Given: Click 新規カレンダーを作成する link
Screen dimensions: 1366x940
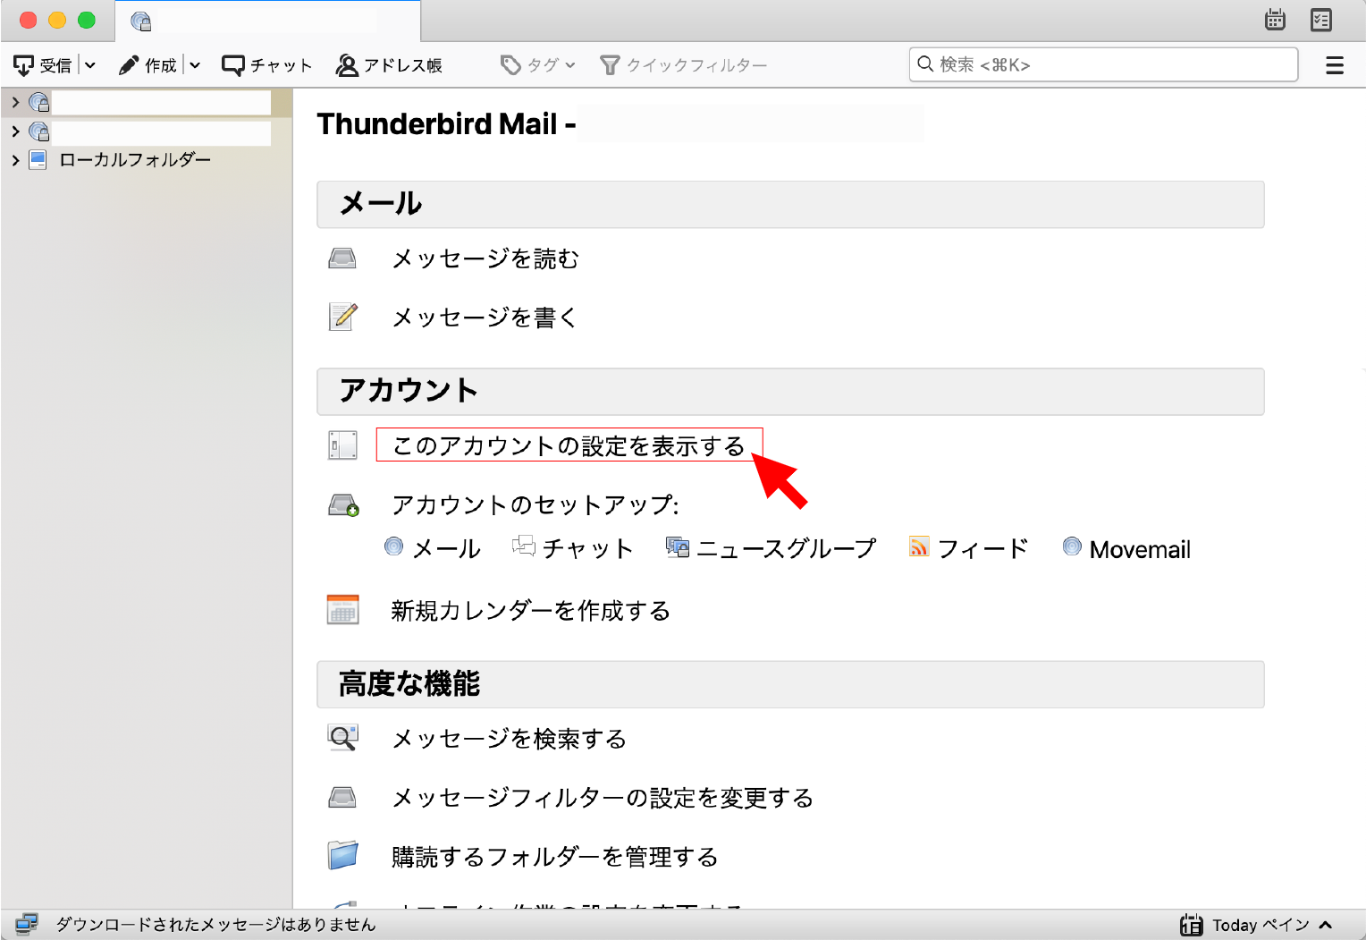Looking at the screenshot, I should [x=530, y=611].
